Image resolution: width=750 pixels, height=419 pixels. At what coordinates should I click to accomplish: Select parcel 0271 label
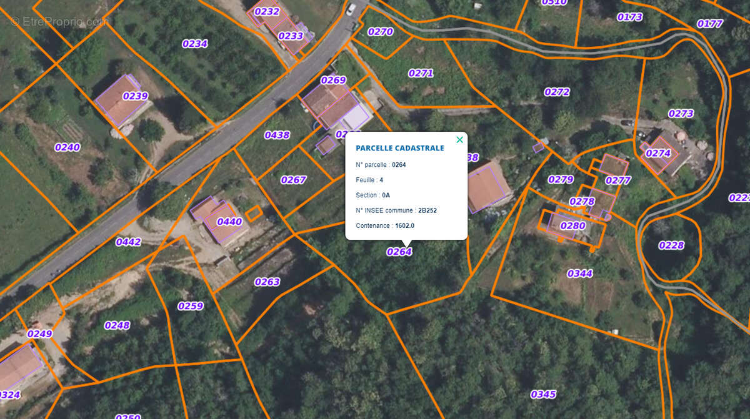point(421,73)
